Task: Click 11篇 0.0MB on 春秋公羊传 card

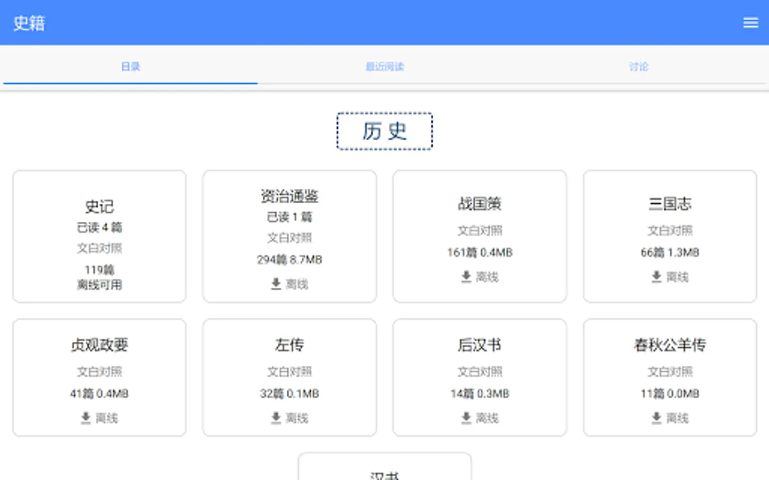Action: coord(670,394)
